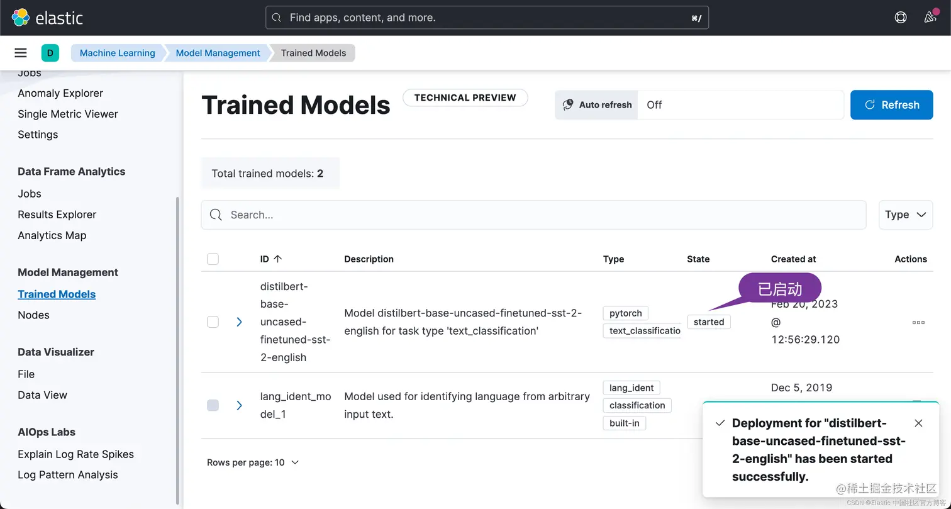Open File under Data Visualizer
The height and width of the screenshot is (509, 951).
(26, 374)
